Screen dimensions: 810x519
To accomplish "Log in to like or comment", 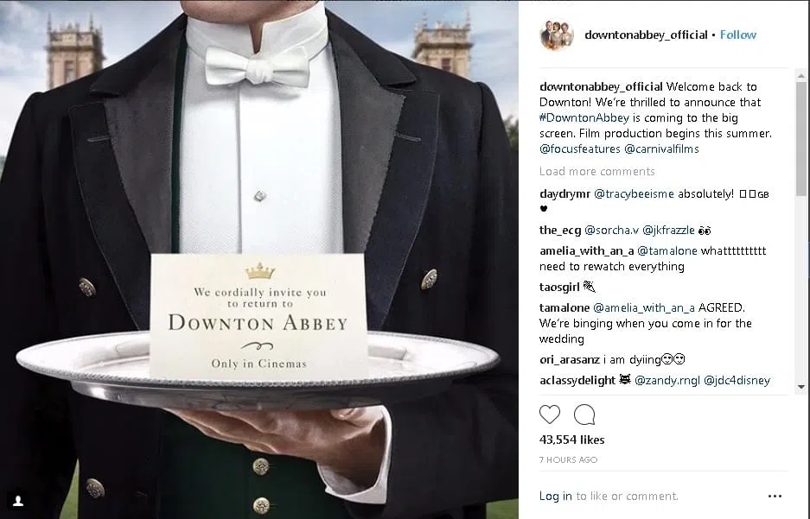I will point(555,497).
